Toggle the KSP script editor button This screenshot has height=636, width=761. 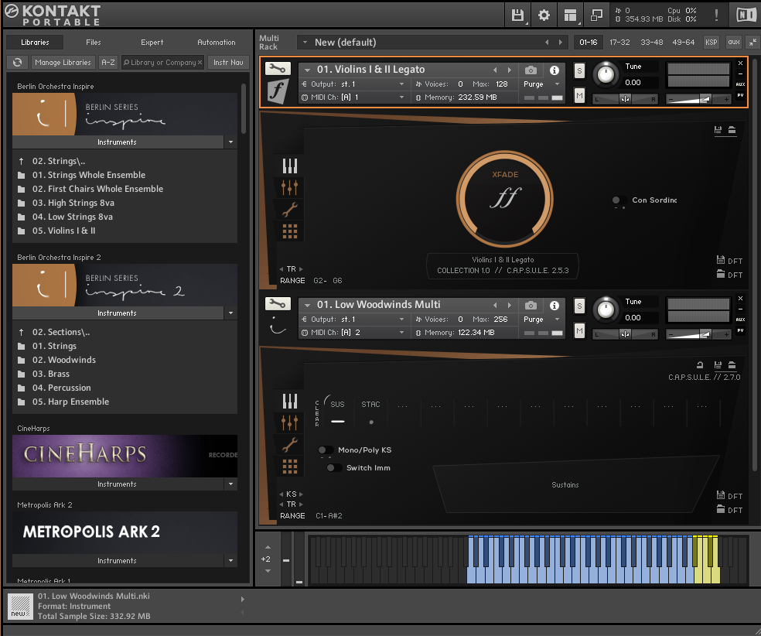click(x=711, y=43)
